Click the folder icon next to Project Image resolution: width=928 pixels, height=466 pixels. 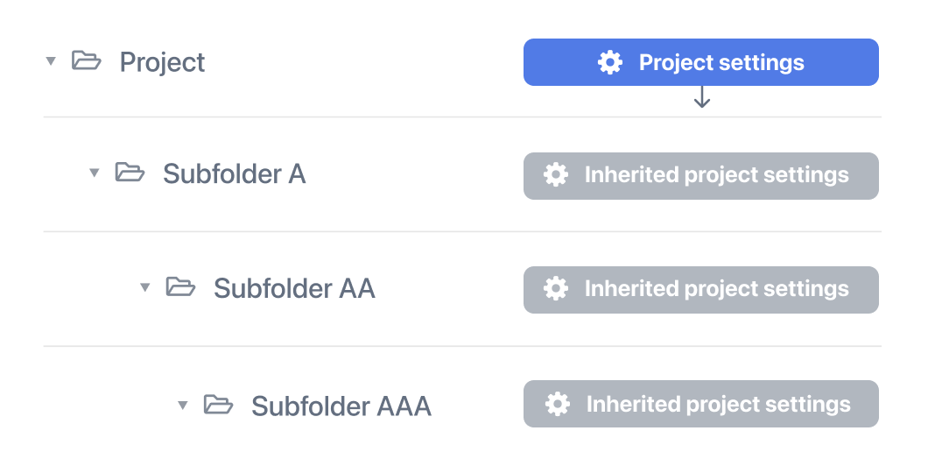87,60
